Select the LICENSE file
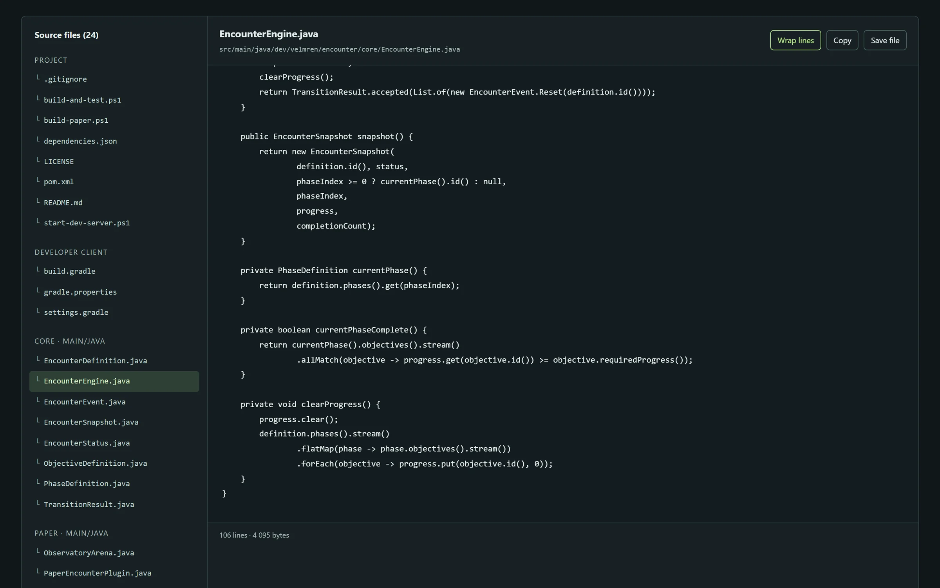Image resolution: width=940 pixels, height=588 pixels. coord(114,162)
